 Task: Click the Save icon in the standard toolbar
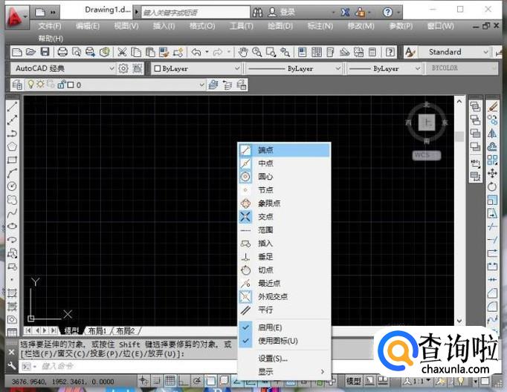pyautogui.click(x=45, y=52)
